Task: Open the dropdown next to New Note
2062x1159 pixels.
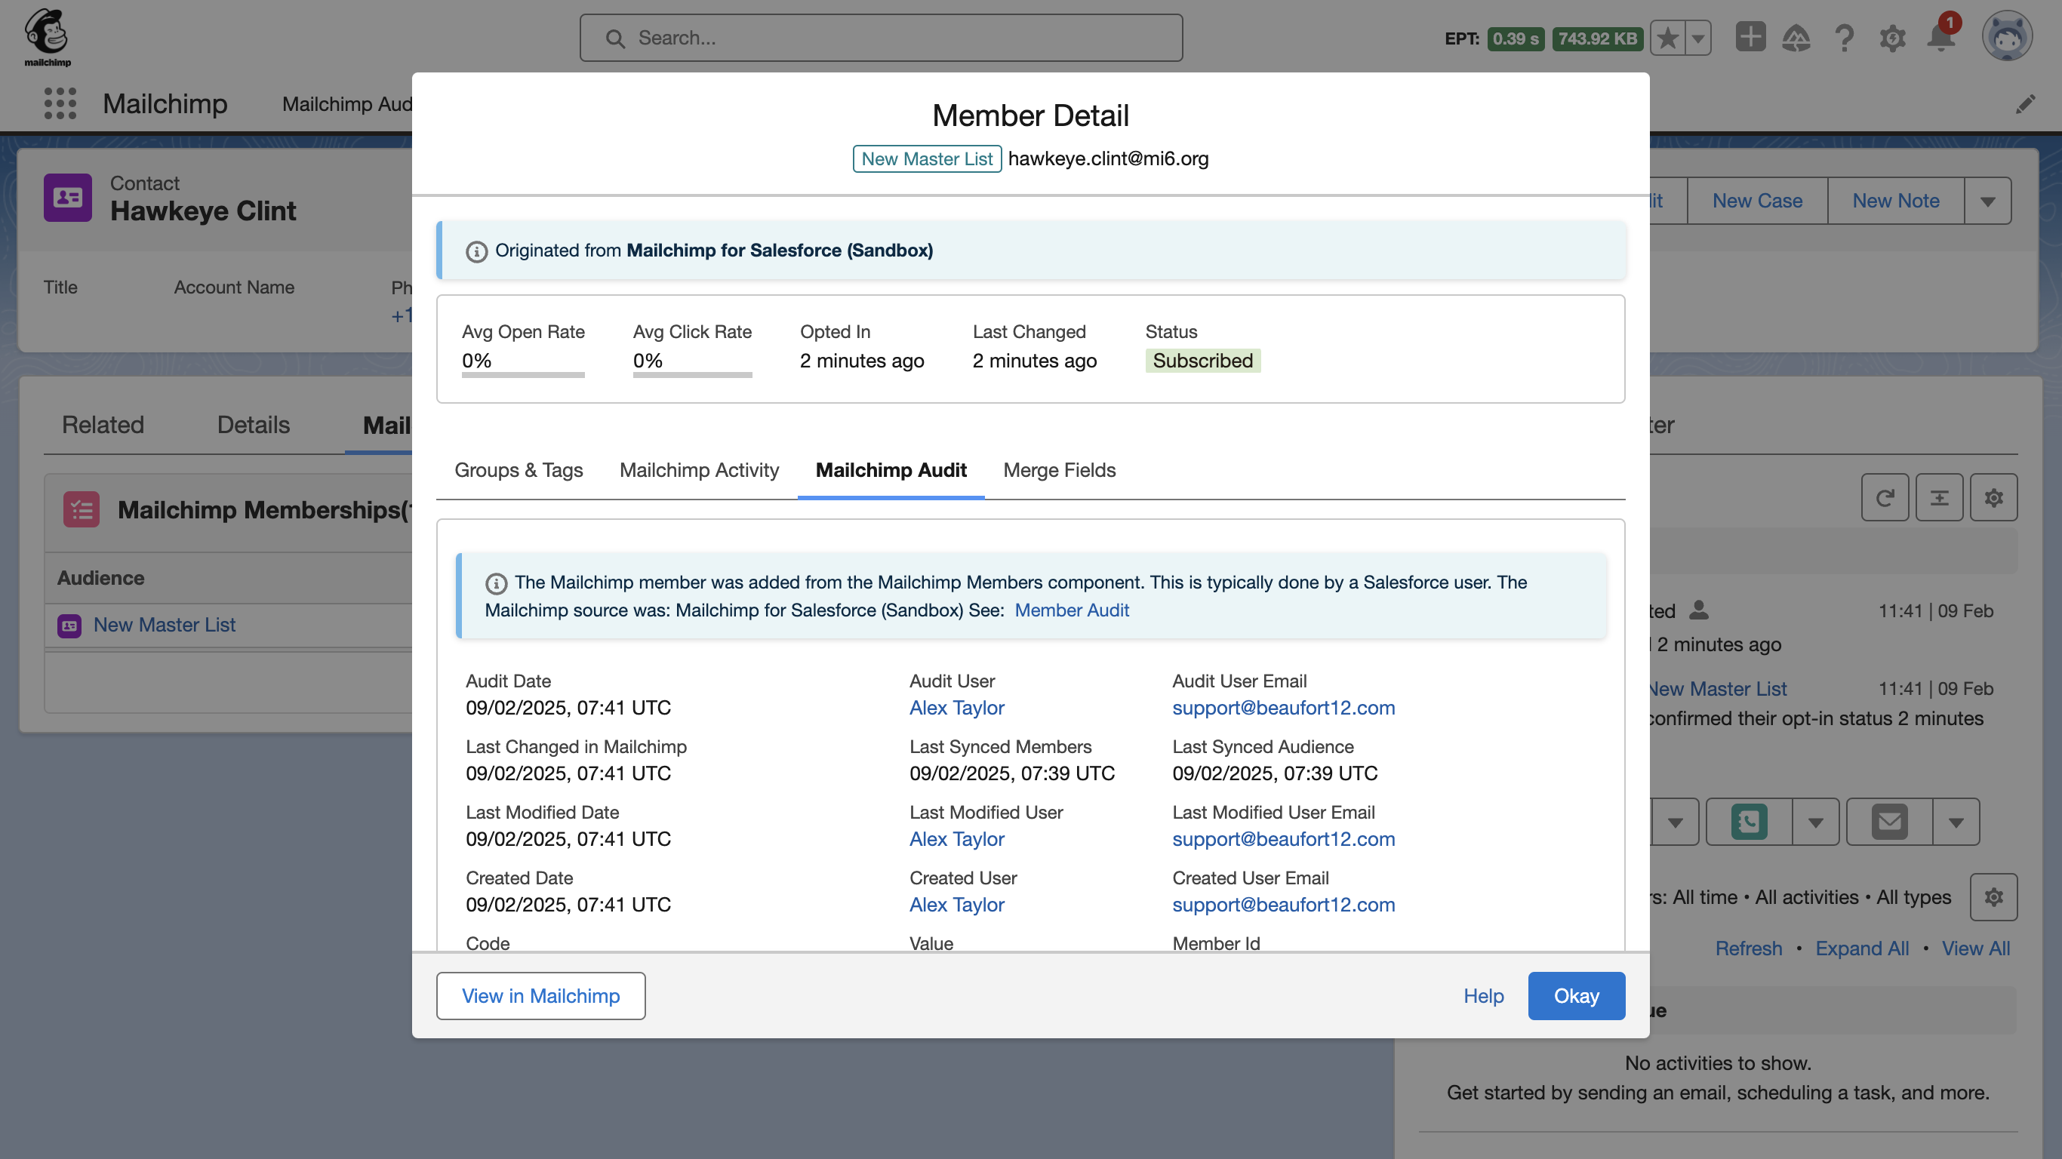Action: tap(1987, 201)
